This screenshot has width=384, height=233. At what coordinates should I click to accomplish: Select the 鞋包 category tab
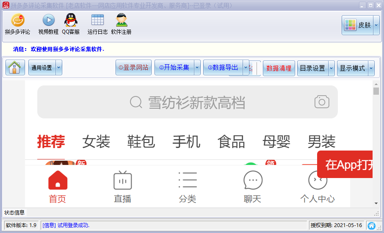tap(141, 142)
